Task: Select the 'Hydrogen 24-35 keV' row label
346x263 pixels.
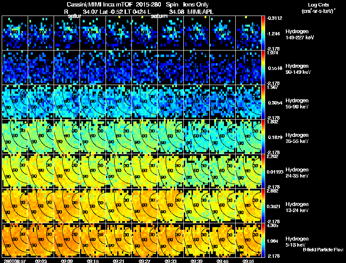Action: [x=297, y=173]
